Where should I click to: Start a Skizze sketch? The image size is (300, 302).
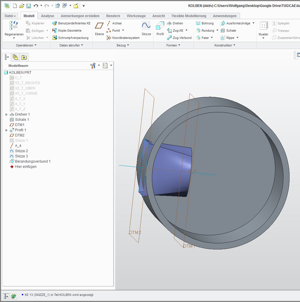pyautogui.click(x=146, y=29)
